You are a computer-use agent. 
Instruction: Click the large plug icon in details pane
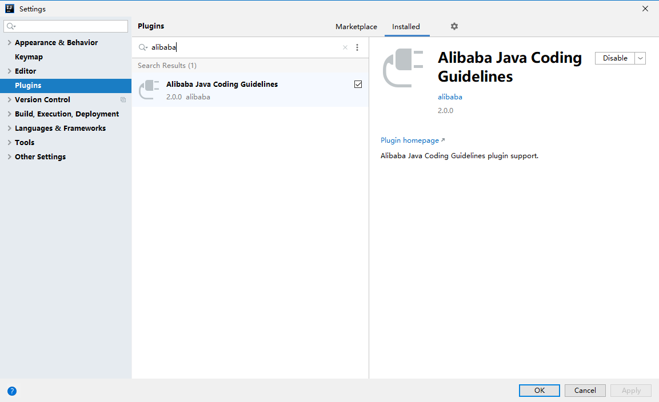click(x=402, y=68)
